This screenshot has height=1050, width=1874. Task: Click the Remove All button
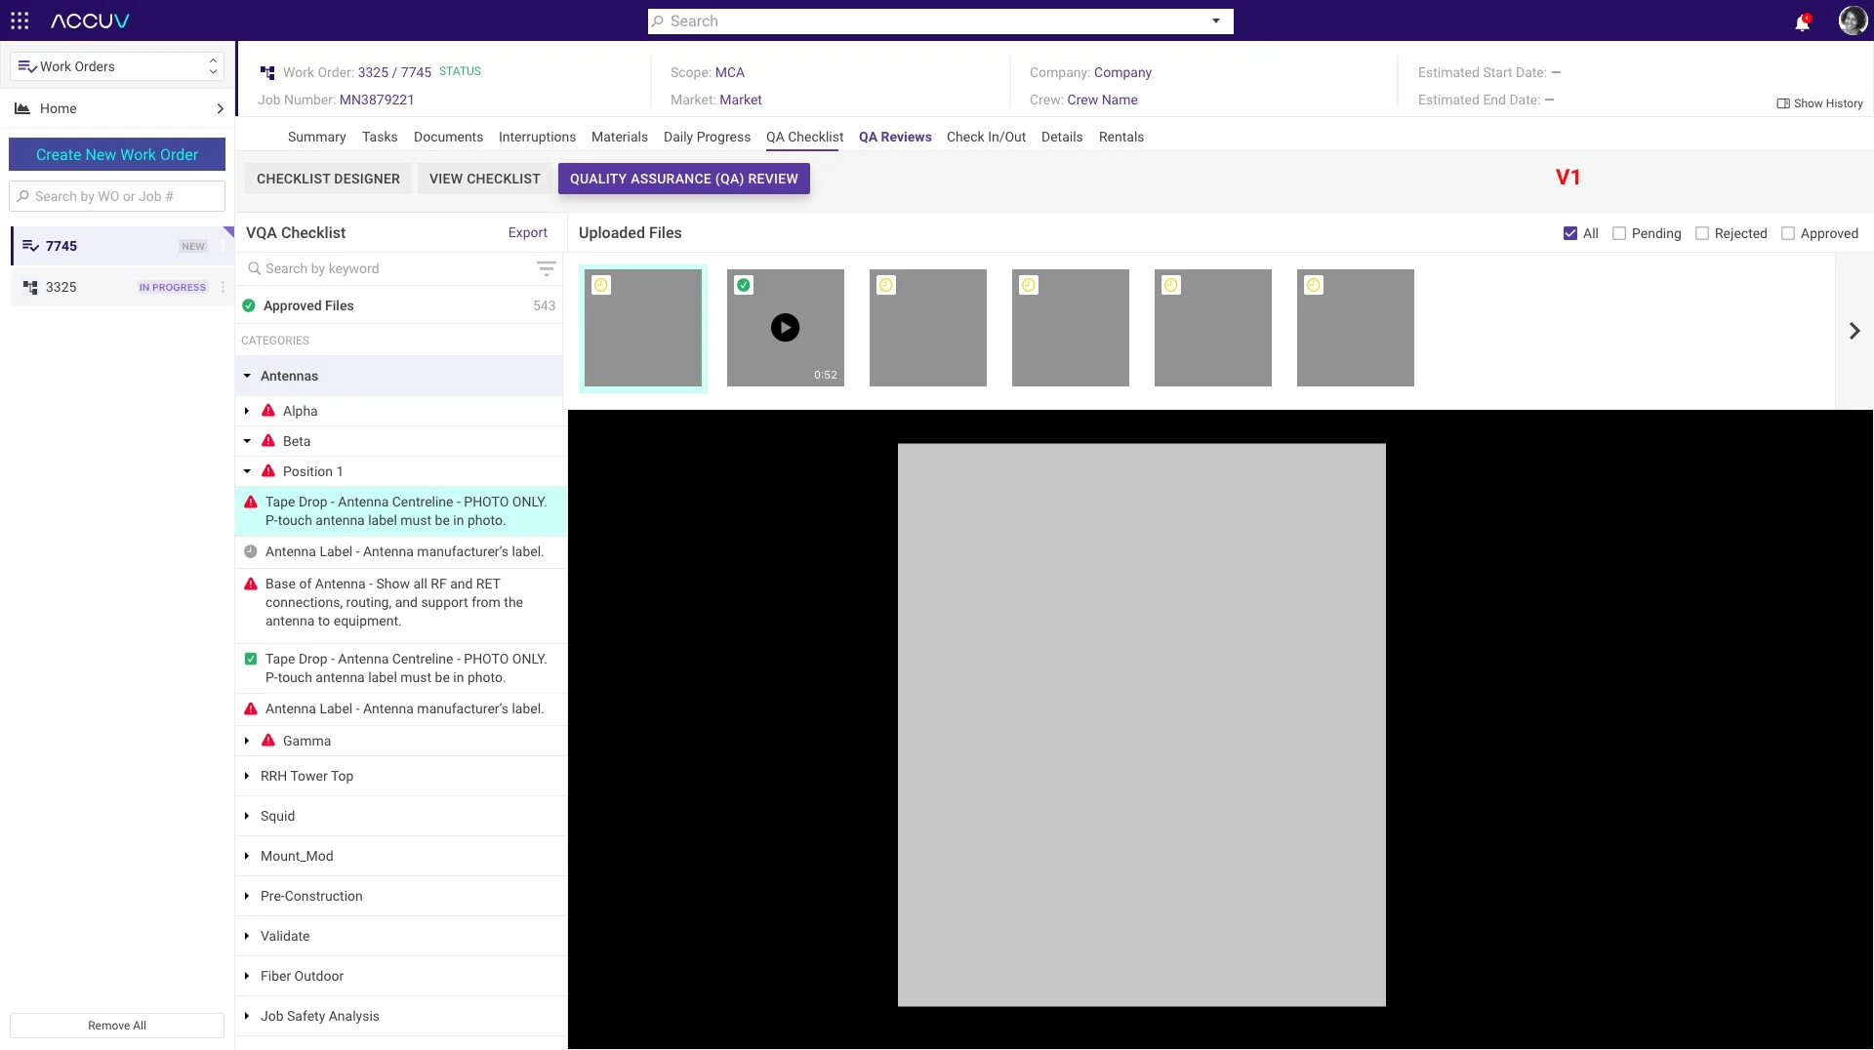click(117, 1026)
